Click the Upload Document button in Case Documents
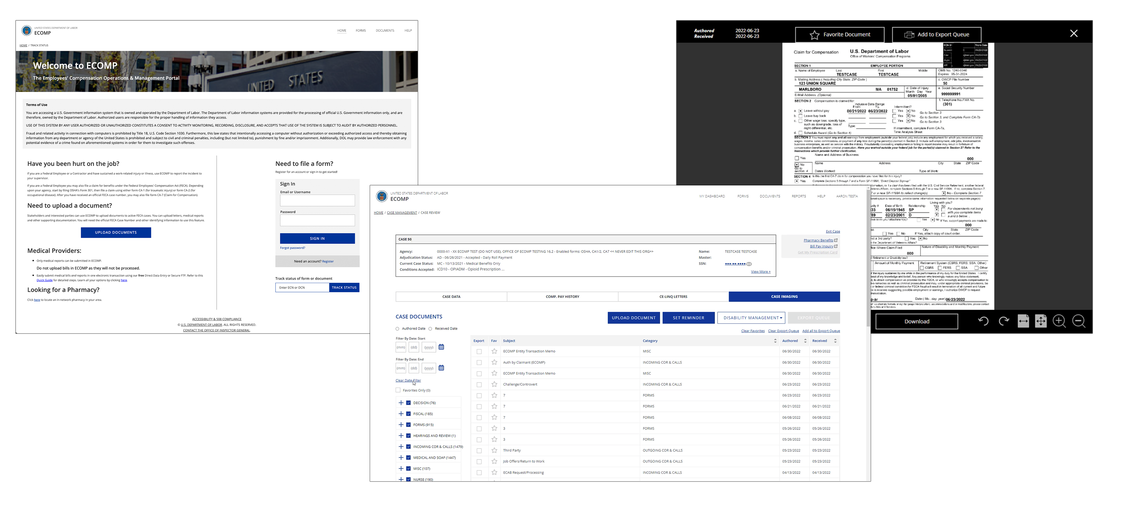 click(x=633, y=318)
